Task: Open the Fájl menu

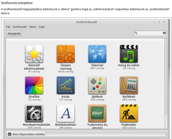Action: (x=8, y=27)
